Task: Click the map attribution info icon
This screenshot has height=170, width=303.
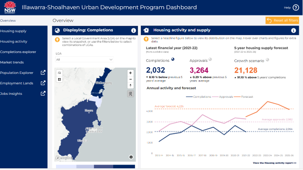Action: (x=131, y=157)
